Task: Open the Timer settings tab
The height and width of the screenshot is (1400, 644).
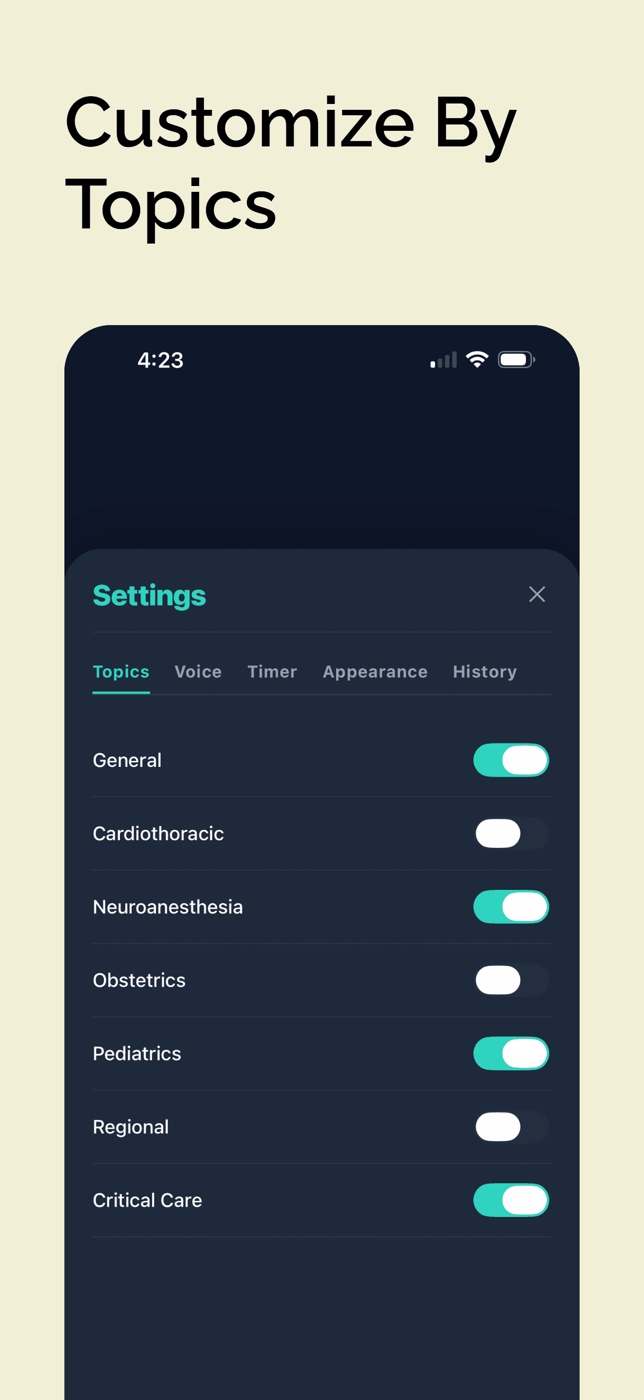Action: pos(272,672)
